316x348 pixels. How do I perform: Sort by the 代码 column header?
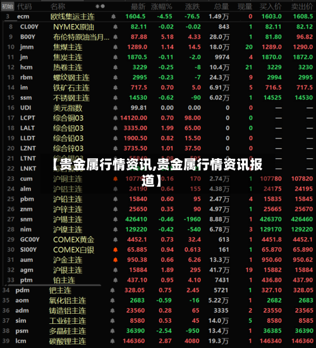click(x=25, y=7)
